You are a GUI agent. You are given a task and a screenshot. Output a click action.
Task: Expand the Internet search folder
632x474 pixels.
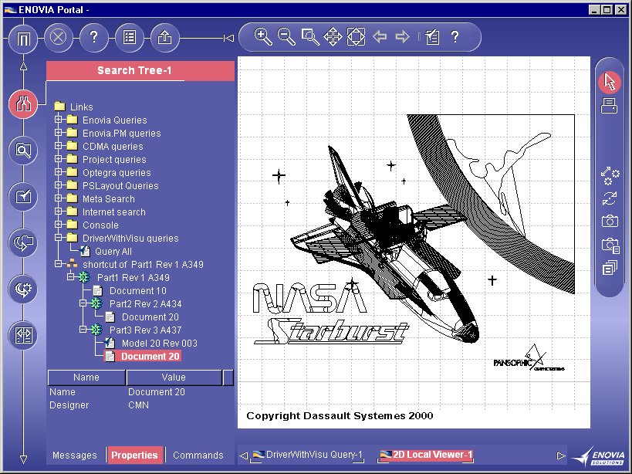point(59,212)
